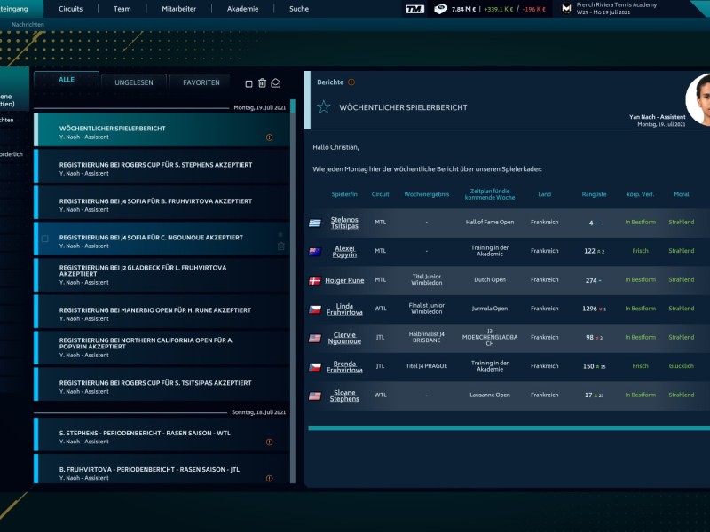The width and height of the screenshot is (710, 532).
Task: Switch to the FAVORITEN tab
Action: (x=200, y=82)
